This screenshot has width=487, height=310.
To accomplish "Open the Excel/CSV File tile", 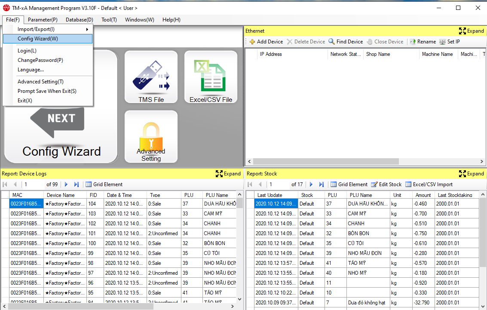I will click(x=211, y=77).
